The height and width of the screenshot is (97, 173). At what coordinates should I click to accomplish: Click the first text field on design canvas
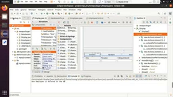93,61
